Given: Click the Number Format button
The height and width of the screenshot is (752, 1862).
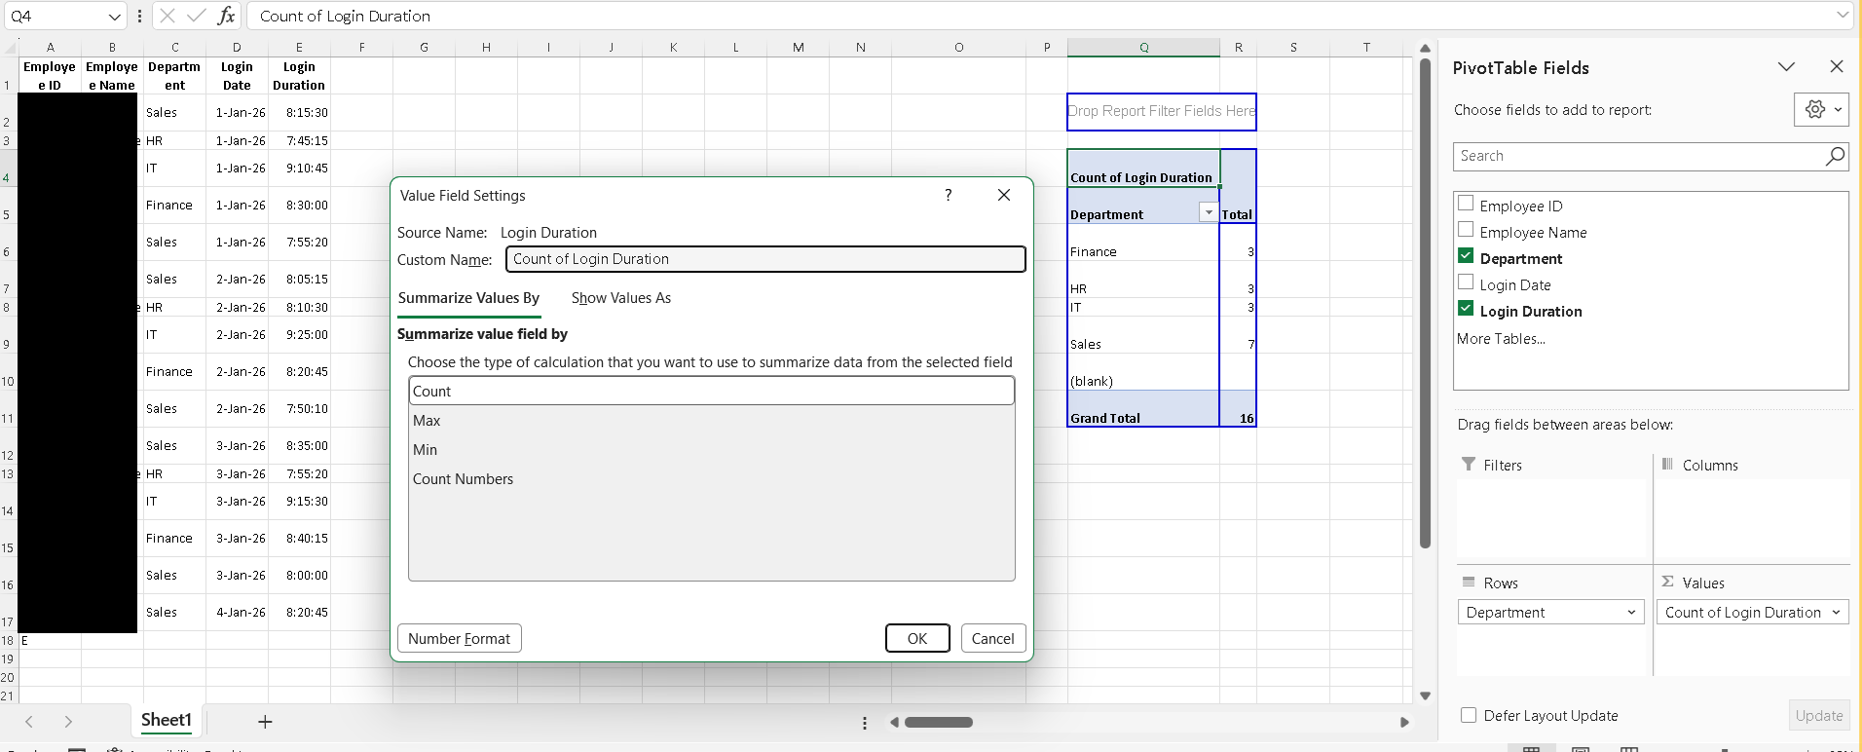Looking at the screenshot, I should [460, 639].
